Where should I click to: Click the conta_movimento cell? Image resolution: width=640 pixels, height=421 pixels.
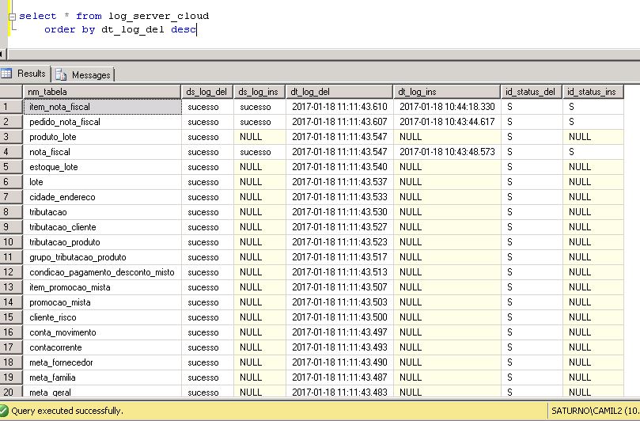coord(102,332)
